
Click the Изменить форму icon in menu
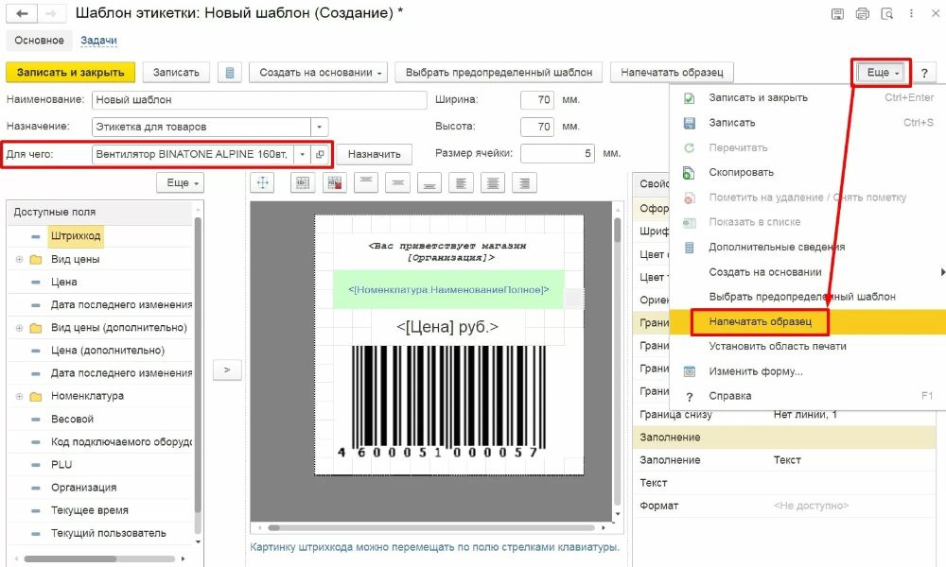point(689,371)
